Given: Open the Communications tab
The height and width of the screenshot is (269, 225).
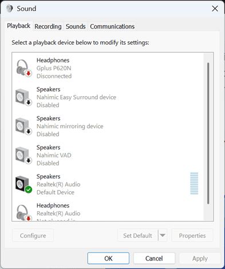Looking at the screenshot, I should click(x=112, y=26).
